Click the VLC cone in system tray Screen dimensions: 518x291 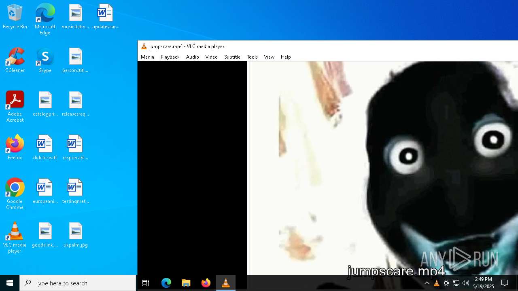[437, 283]
